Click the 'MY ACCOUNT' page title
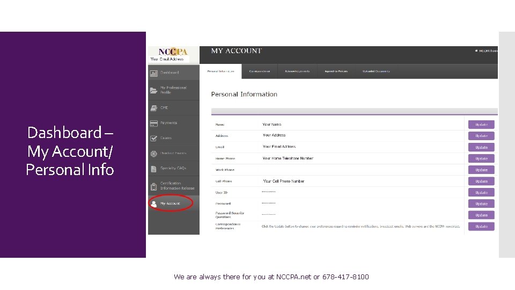This screenshot has width=515, height=290. click(237, 51)
